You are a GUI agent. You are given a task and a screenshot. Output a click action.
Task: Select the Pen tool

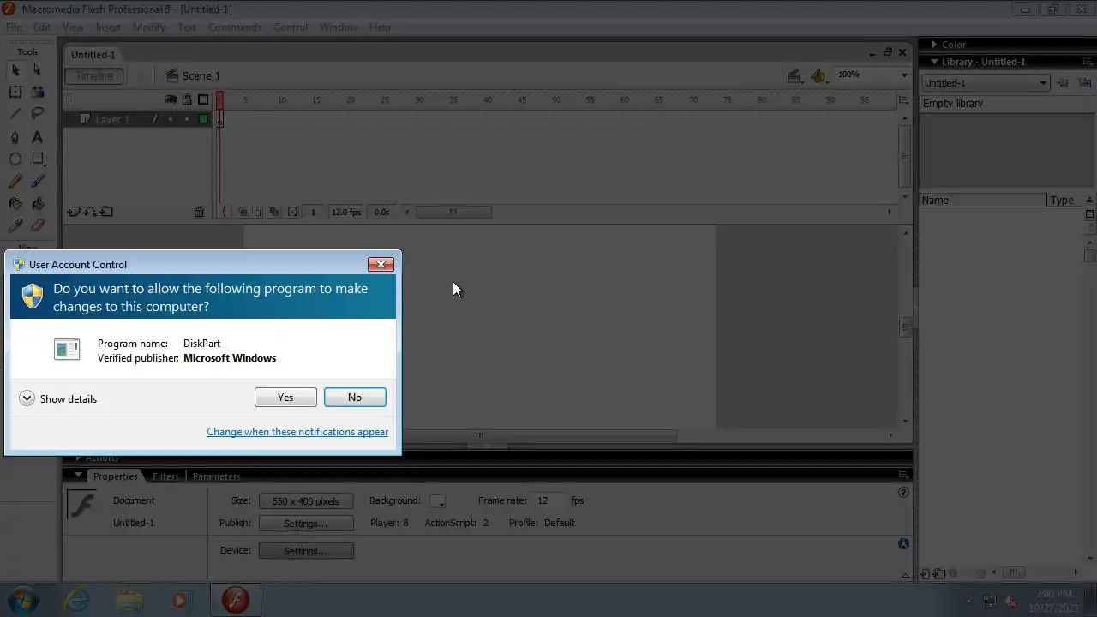tap(15, 137)
